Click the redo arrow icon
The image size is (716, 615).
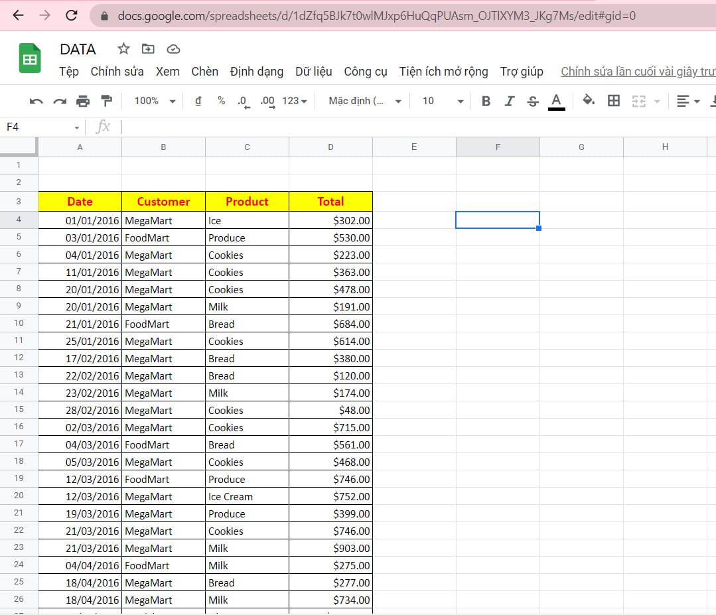[x=60, y=101]
